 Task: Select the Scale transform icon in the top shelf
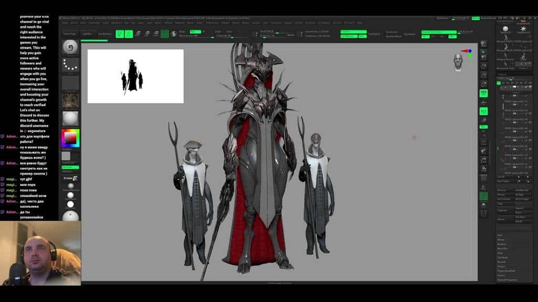point(147,34)
